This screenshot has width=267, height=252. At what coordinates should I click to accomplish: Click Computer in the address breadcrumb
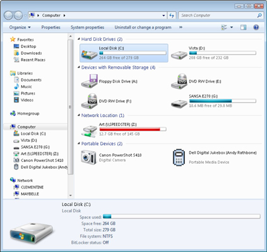click(x=51, y=15)
